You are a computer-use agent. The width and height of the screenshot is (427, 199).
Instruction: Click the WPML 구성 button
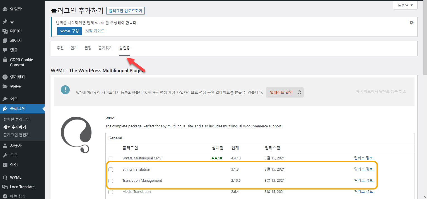(x=69, y=31)
